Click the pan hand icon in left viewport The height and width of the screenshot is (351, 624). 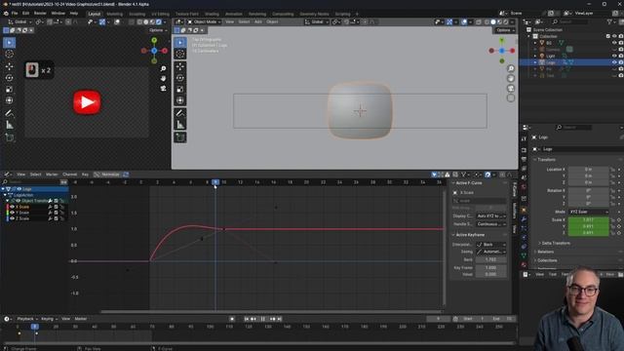coord(163,78)
